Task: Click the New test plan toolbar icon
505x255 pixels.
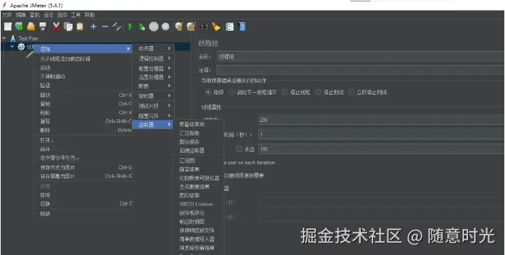Action: pyautogui.click(x=8, y=26)
